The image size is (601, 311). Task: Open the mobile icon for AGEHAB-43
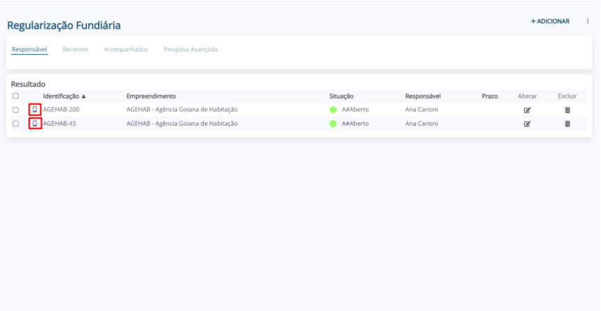(x=35, y=124)
